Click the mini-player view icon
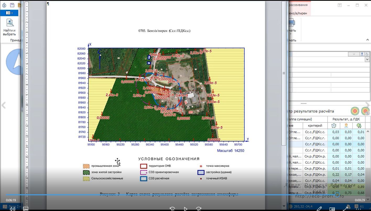Viewport: 371px width, 211px height. [332, 209]
